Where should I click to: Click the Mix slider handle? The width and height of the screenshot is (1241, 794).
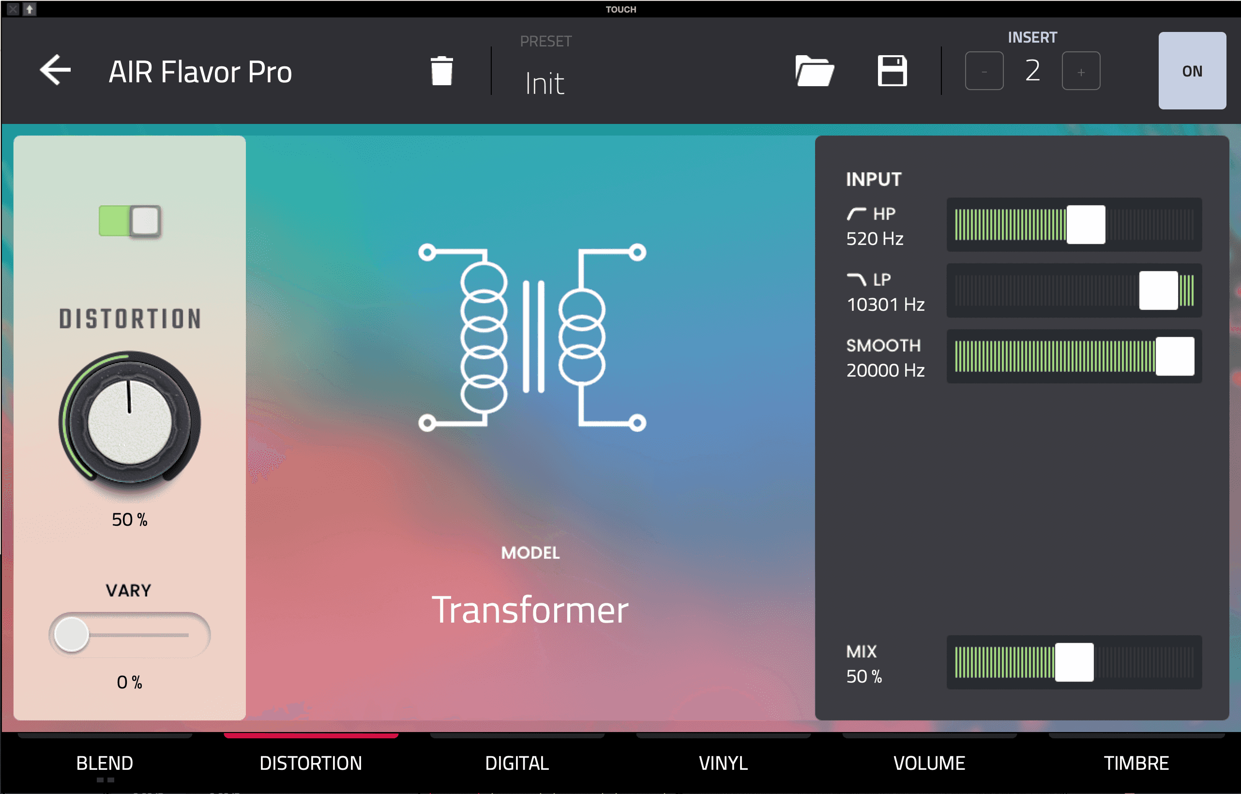(x=1074, y=662)
